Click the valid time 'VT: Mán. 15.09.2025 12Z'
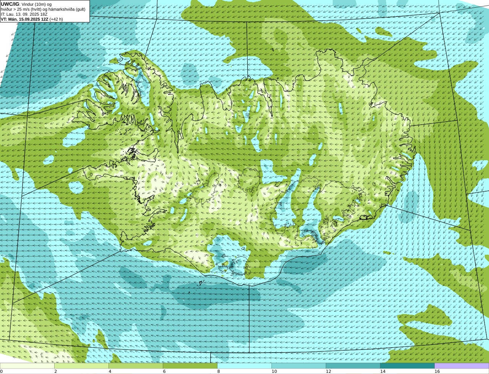Screen dimensions: 489x374 pyautogui.click(x=24, y=19)
